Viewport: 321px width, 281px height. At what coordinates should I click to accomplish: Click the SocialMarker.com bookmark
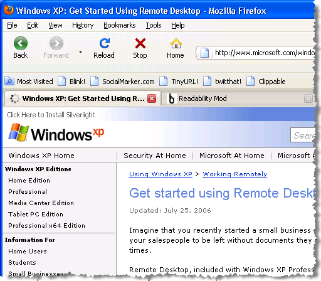coord(122,82)
